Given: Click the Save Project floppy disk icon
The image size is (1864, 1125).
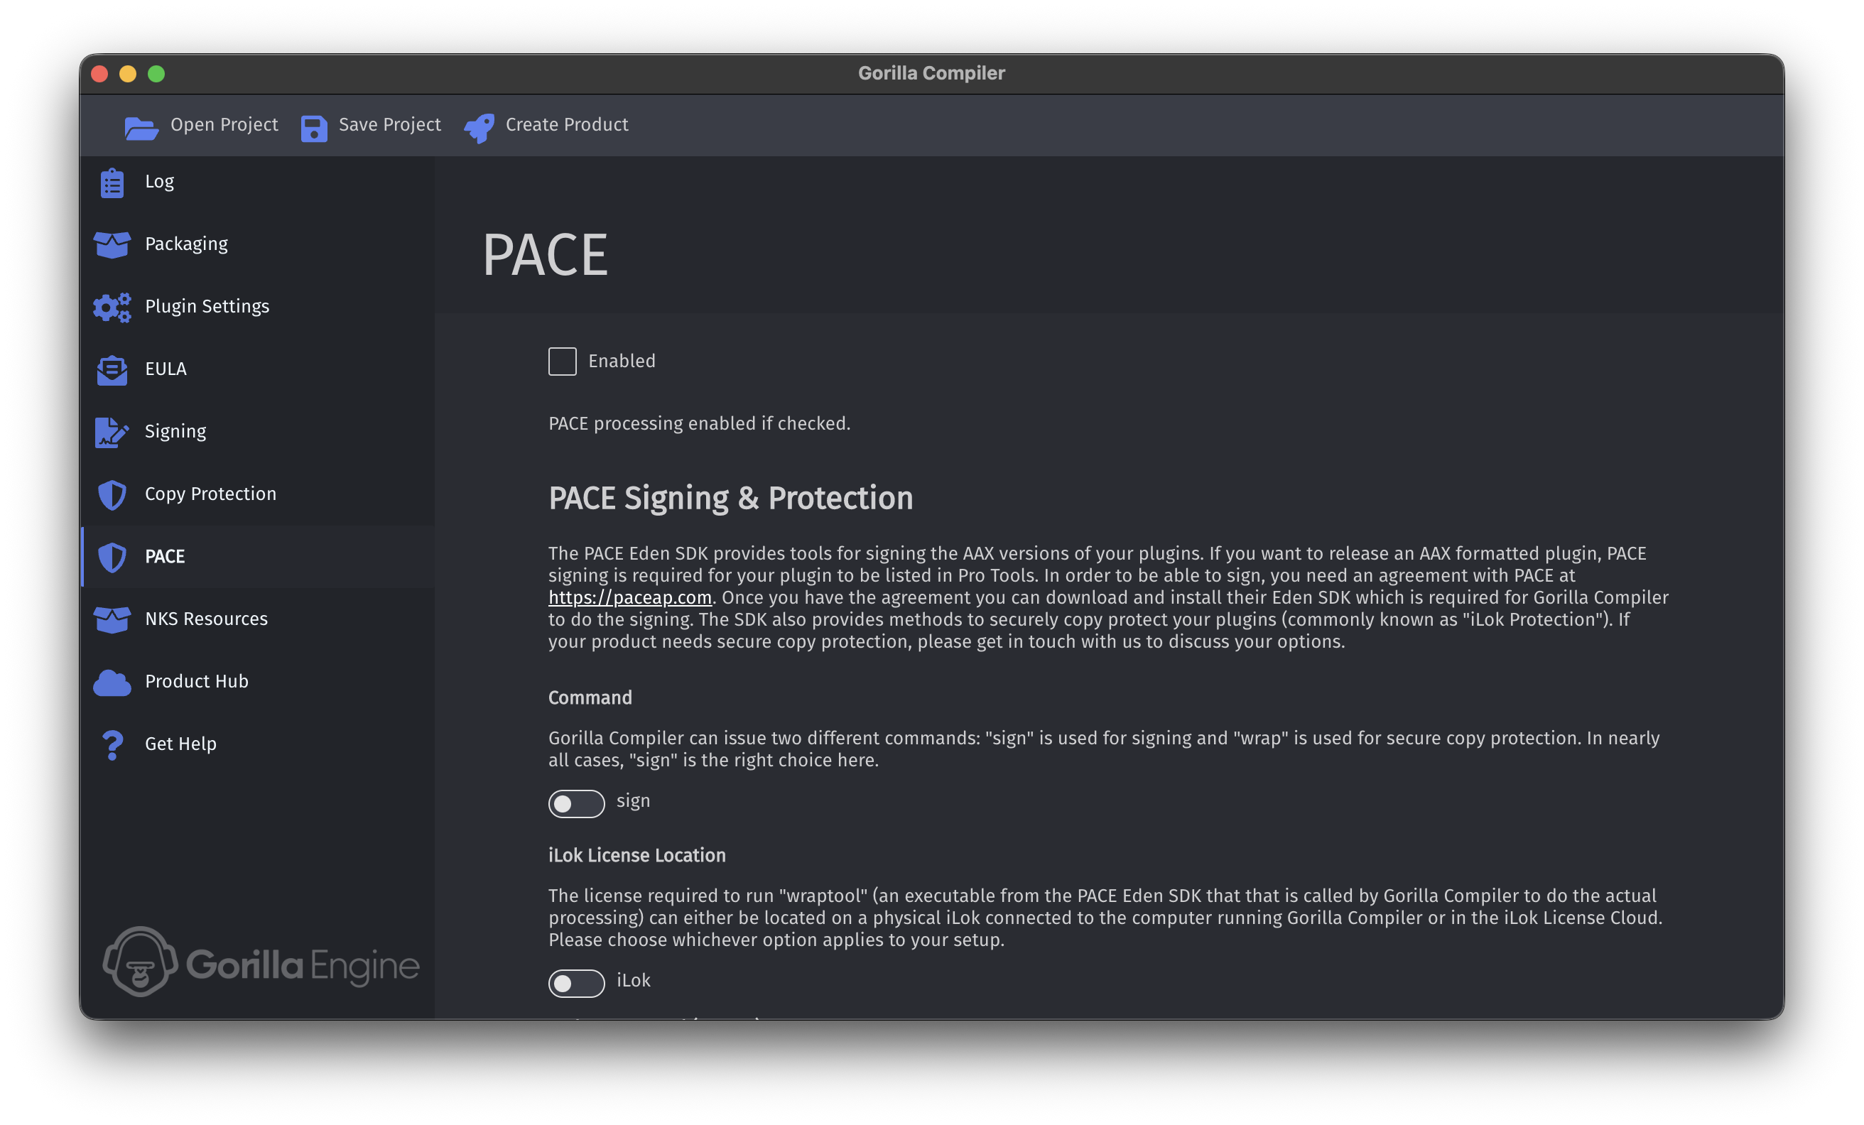Looking at the screenshot, I should pos(314,128).
